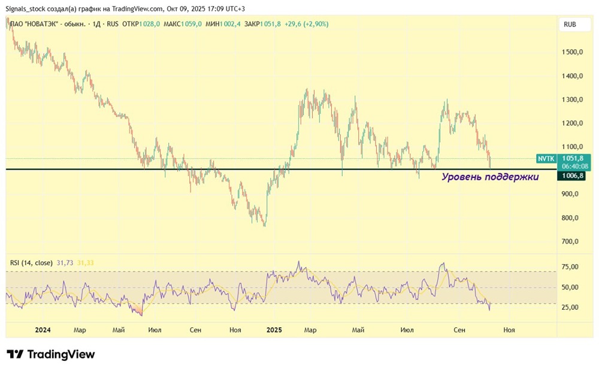Viewport: 599px width, 371px height.
Task: Click the yellow RSI moving-average value 31,33
Action: 85,263
